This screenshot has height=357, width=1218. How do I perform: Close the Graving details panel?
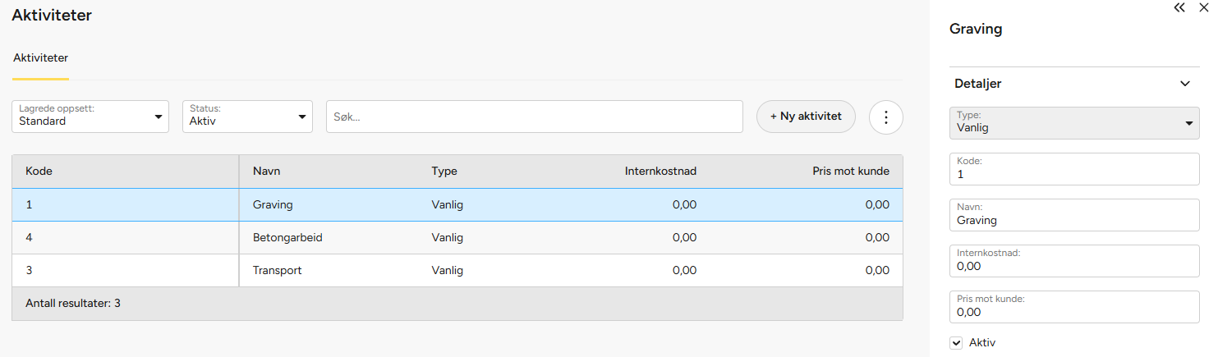[1204, 7]
